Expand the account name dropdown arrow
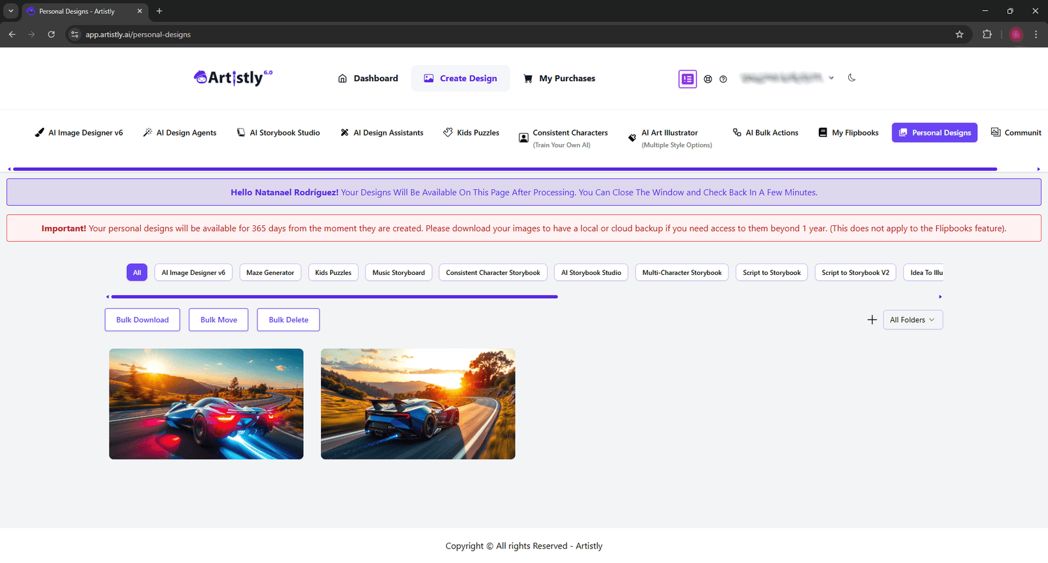This screenshot has width=1048, height=563. tap(831, 78)
